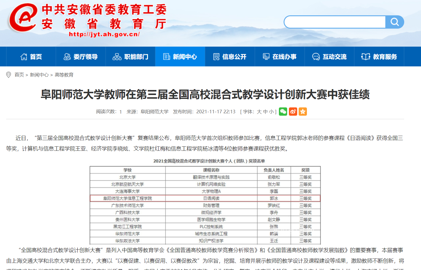Open the 信息公开 menu

(230, 57)
